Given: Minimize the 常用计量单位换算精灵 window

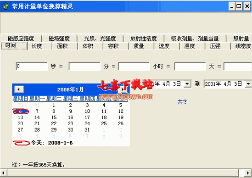Looking at the screenshot, I should point(232,6).
